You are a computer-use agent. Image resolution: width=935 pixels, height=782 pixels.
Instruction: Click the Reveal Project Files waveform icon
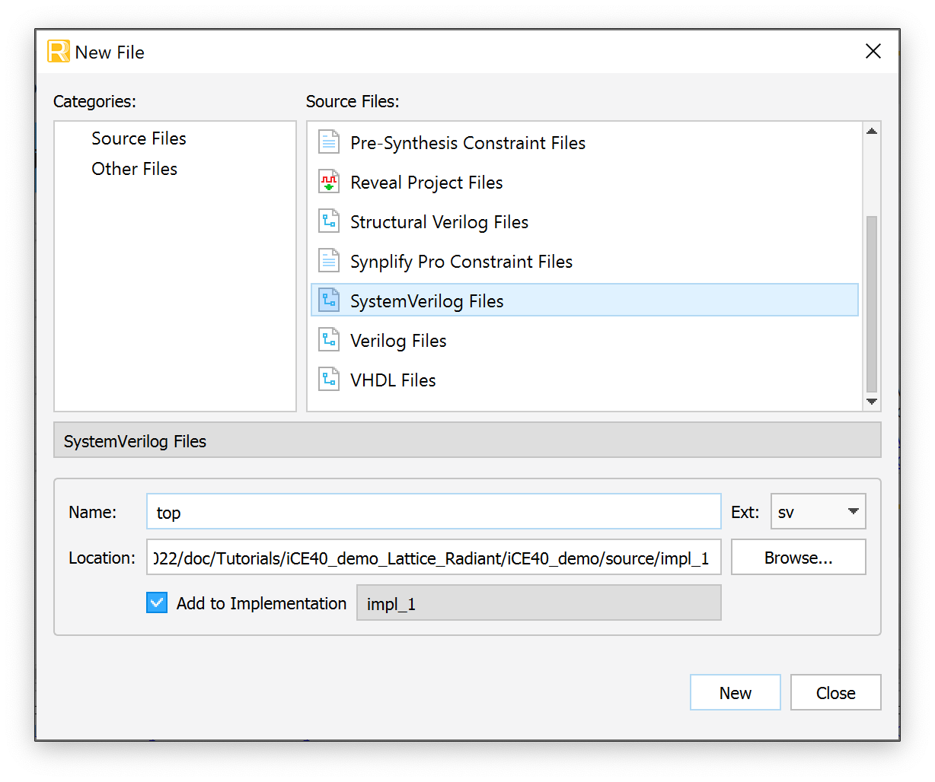tap(329, 182)
